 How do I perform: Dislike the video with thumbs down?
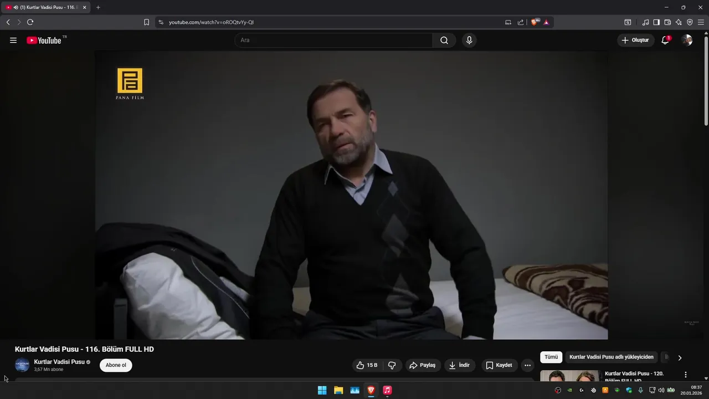pyautogui.click(x=392, y=365)
